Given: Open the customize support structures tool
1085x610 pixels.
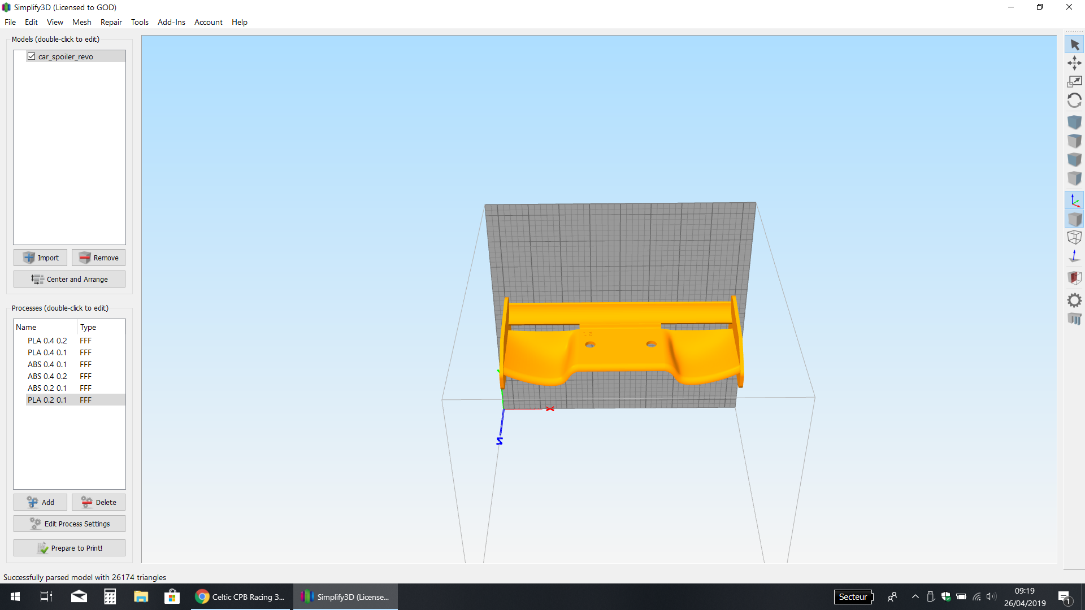Looking at the screenshot, I should (1074, 319).
